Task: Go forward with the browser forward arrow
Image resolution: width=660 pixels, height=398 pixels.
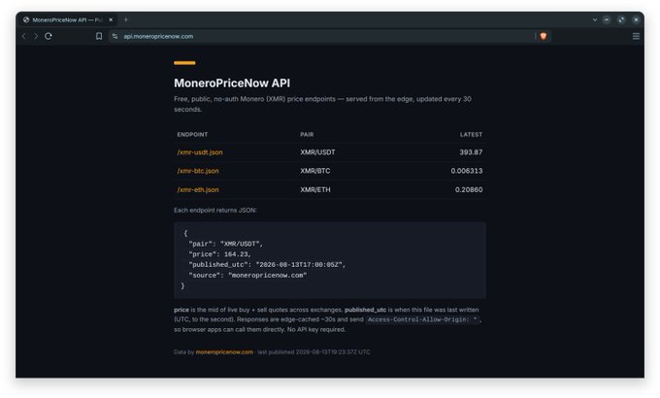Action: [x=36, y=36]
